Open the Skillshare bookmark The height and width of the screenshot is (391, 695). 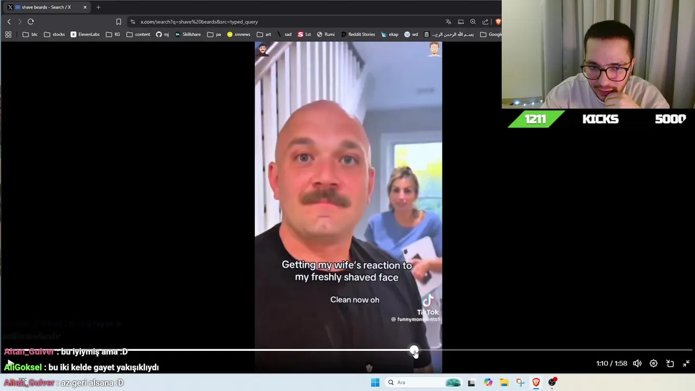pyautogui.click(x=188, y=34)
